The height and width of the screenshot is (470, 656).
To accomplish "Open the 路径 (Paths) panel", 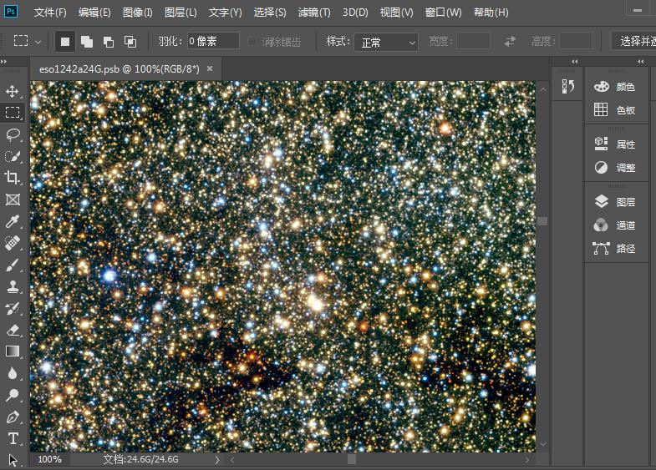I will point(615,249).
